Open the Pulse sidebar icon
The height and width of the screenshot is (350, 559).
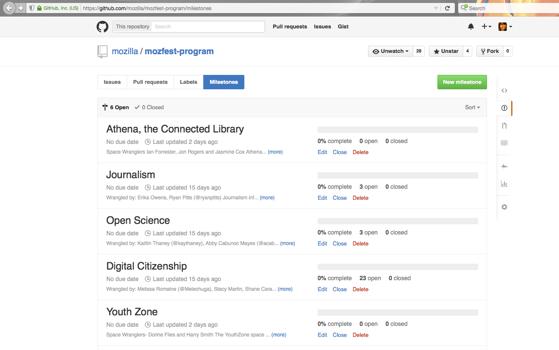(x=504, y=166)
